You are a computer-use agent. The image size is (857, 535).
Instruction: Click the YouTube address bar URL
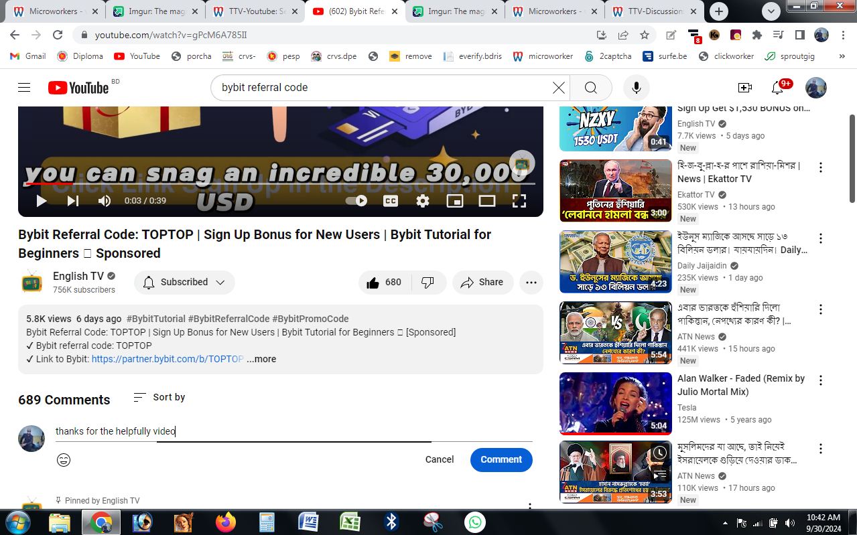tap(171, 35)
